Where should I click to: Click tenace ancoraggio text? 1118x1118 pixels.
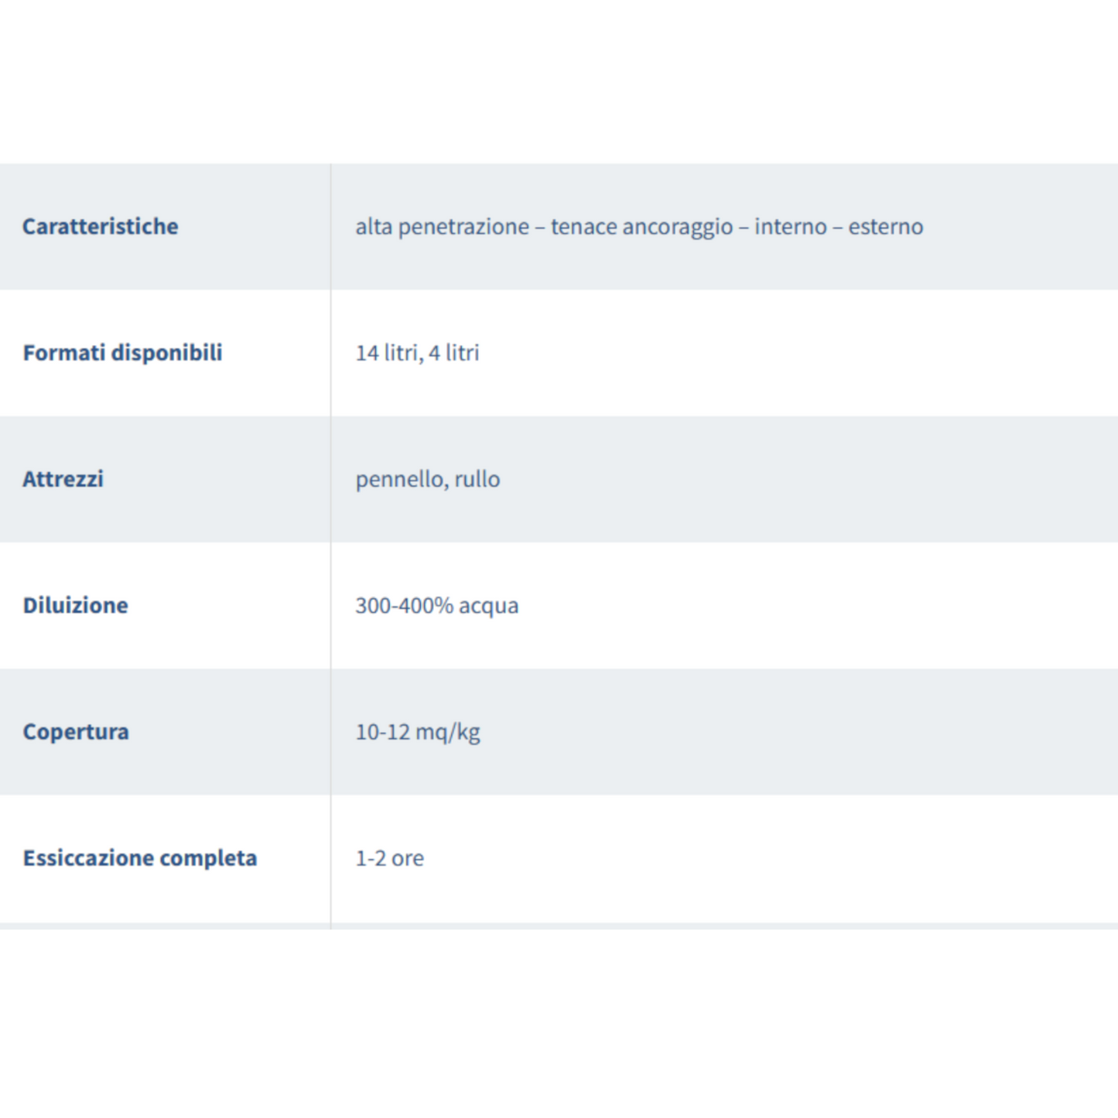642,227
